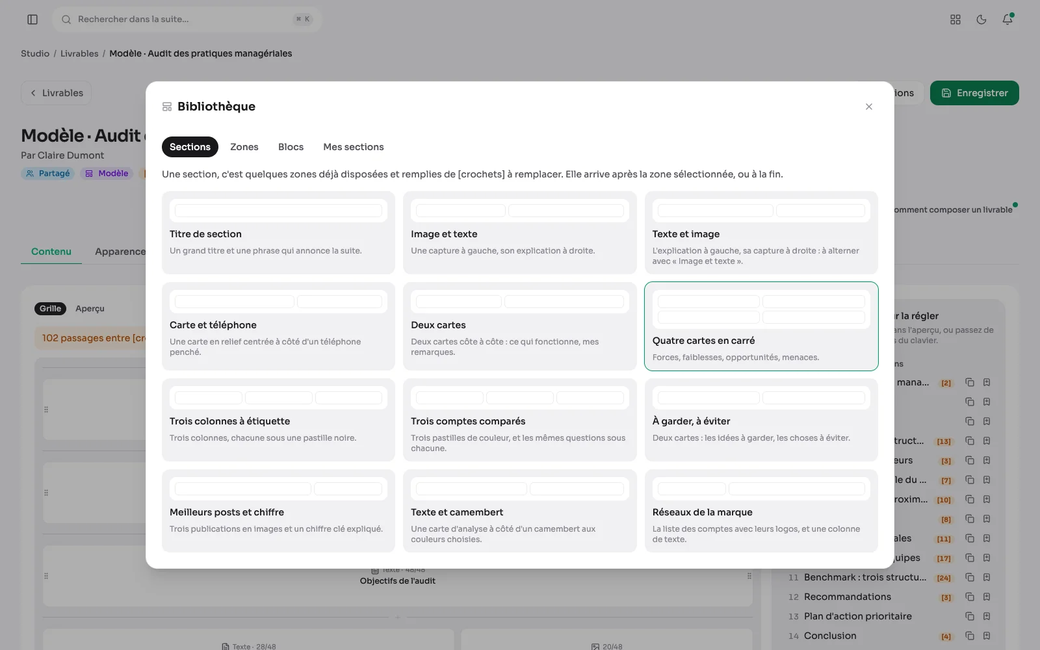Open the Contenu tab behind the dialog
Viewport: 1040px width, 650px height.
51,252
